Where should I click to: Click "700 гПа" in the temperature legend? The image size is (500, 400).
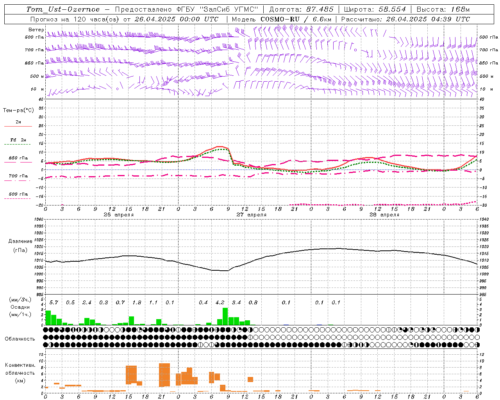(18, 176)
